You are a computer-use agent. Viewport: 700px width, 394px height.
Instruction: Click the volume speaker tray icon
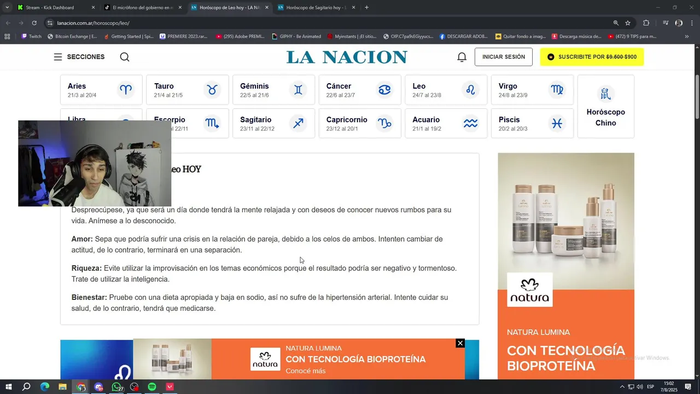(x=640, y=387)
